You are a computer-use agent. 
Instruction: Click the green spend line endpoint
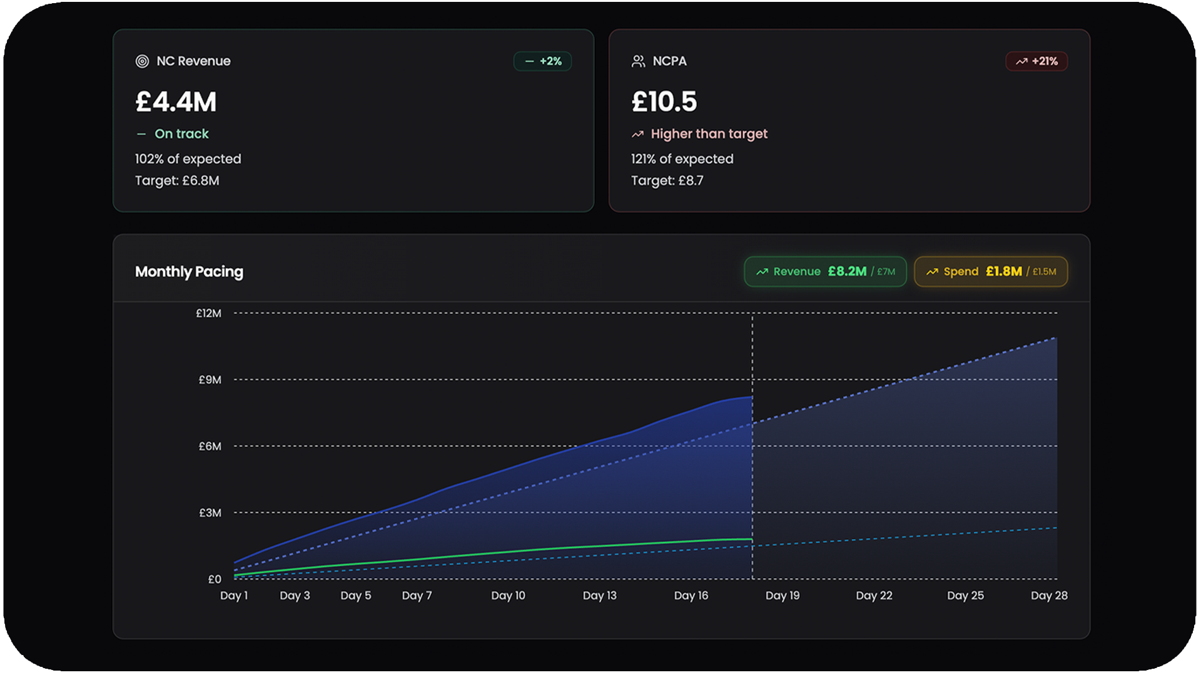(x=751, y=539)
